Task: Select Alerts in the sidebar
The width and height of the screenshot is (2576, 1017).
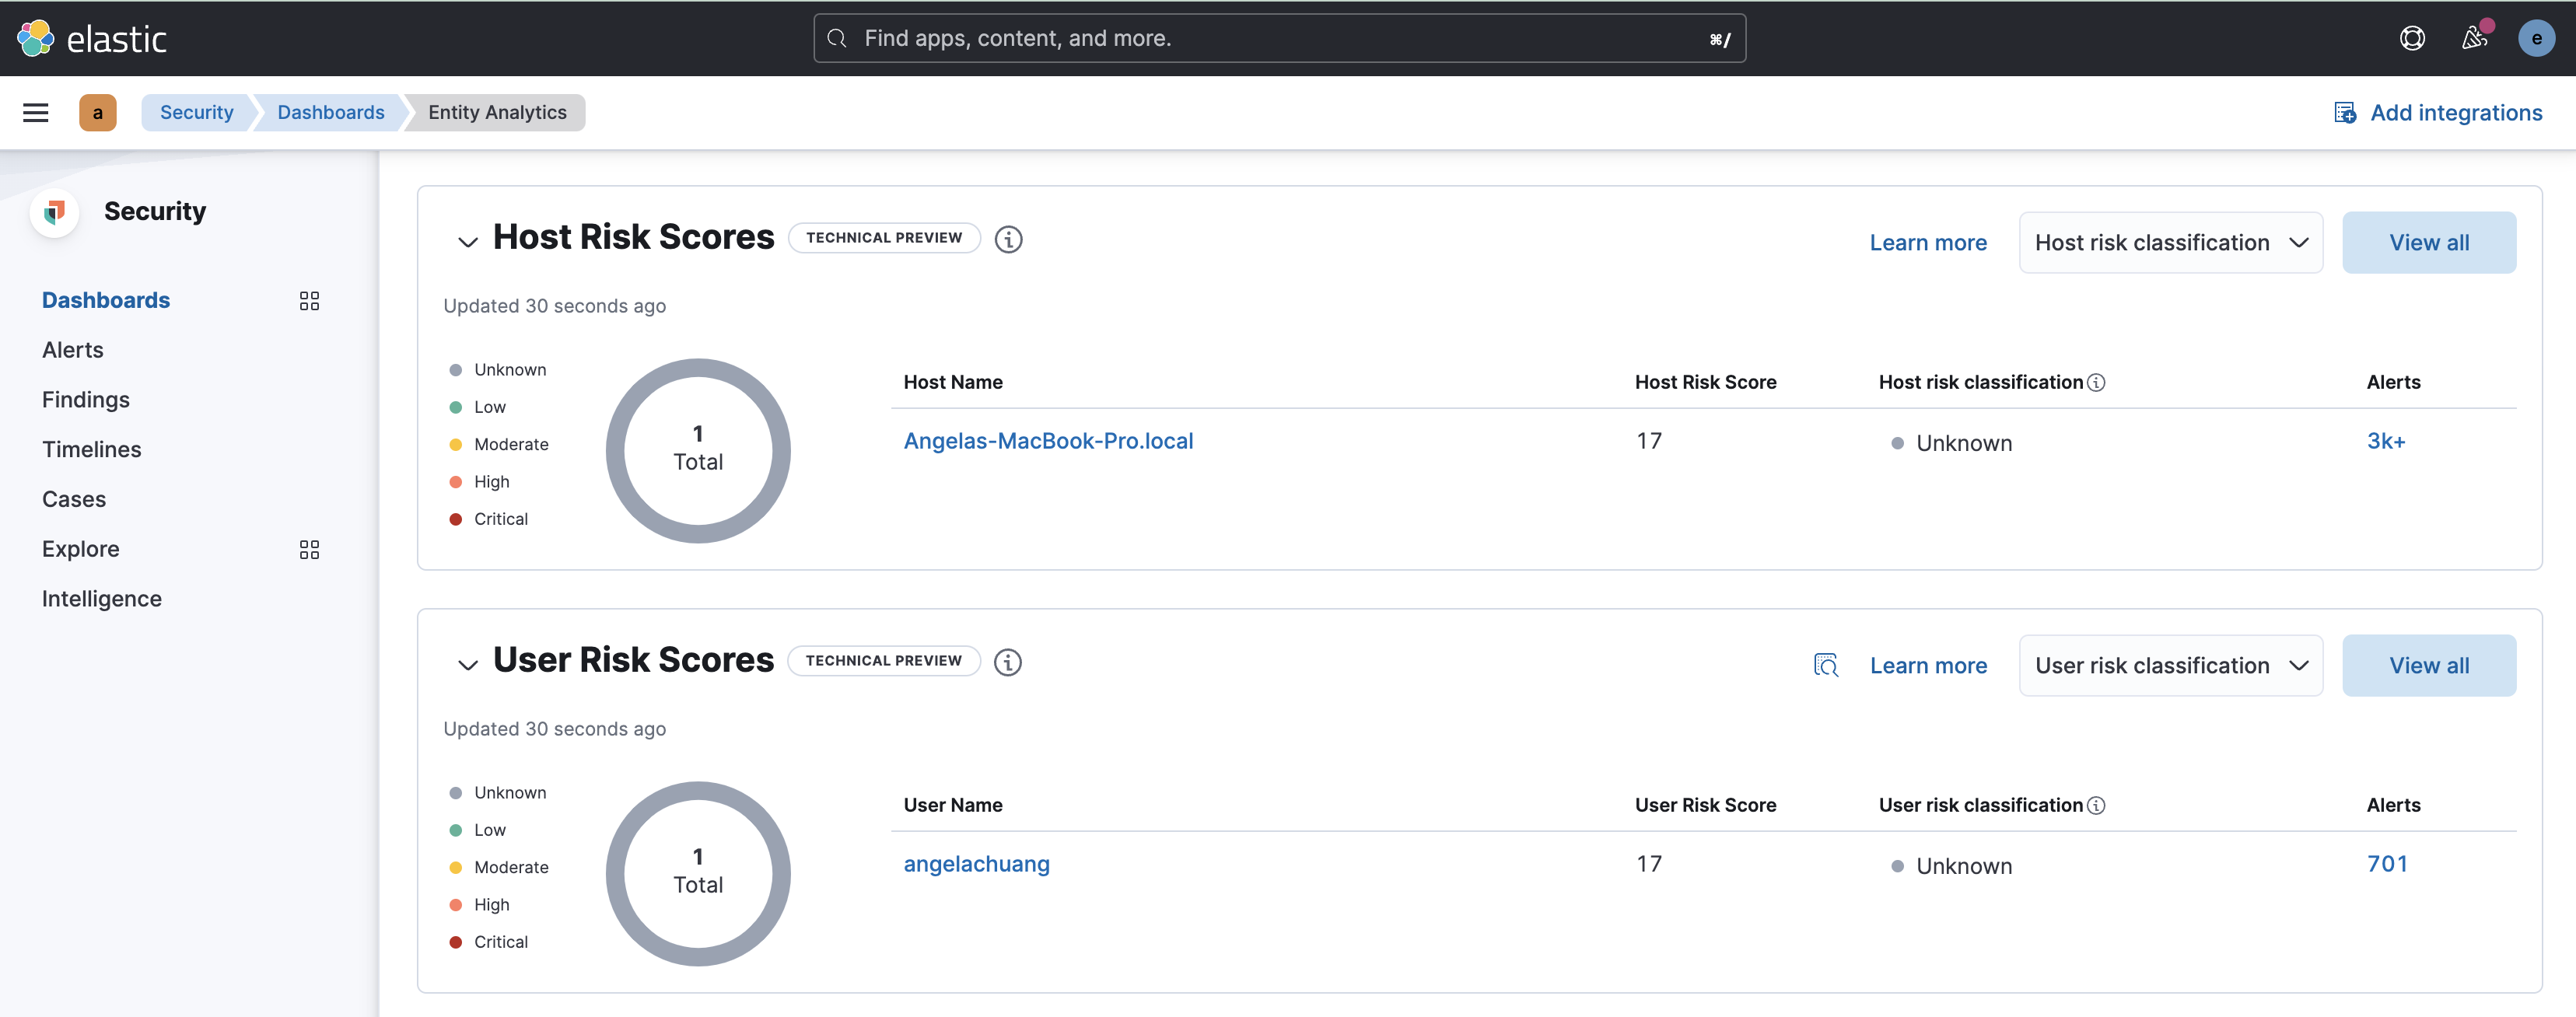Action: pos(72,349)
